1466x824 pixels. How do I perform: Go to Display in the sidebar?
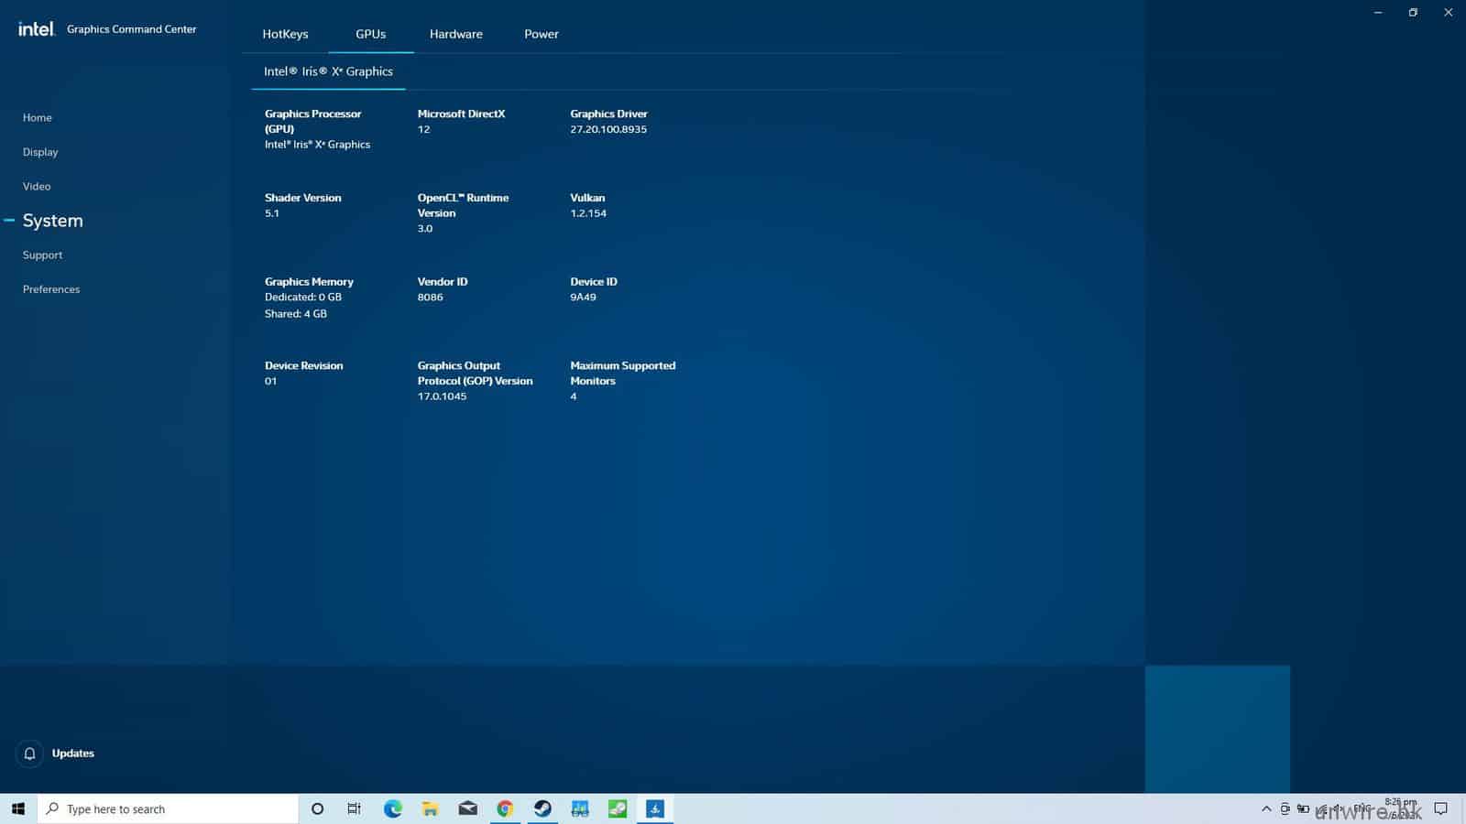(40, 152)
